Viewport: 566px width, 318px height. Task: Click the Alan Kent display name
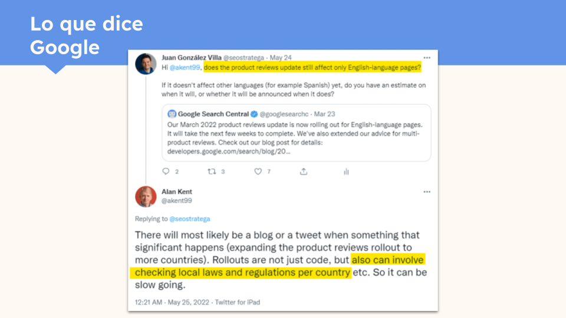point(177,192)
